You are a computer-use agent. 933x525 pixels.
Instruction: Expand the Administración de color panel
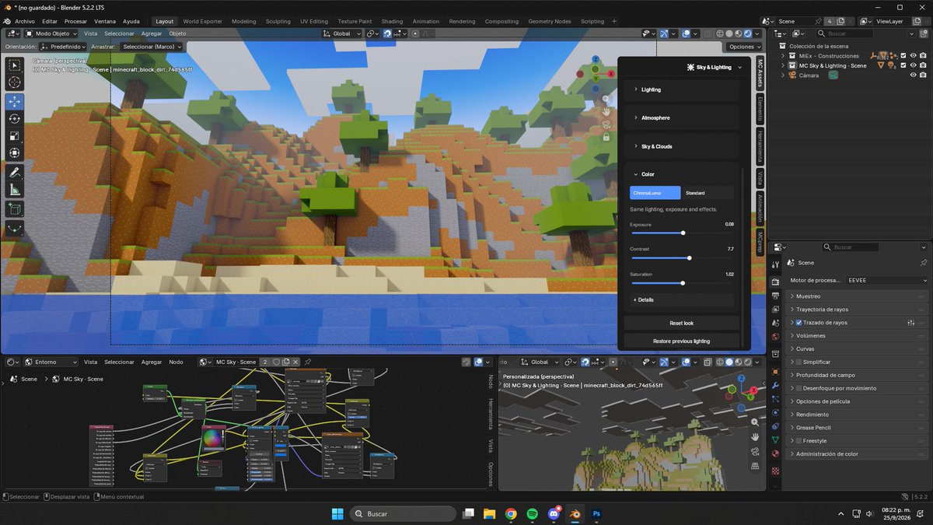[858, 453]
